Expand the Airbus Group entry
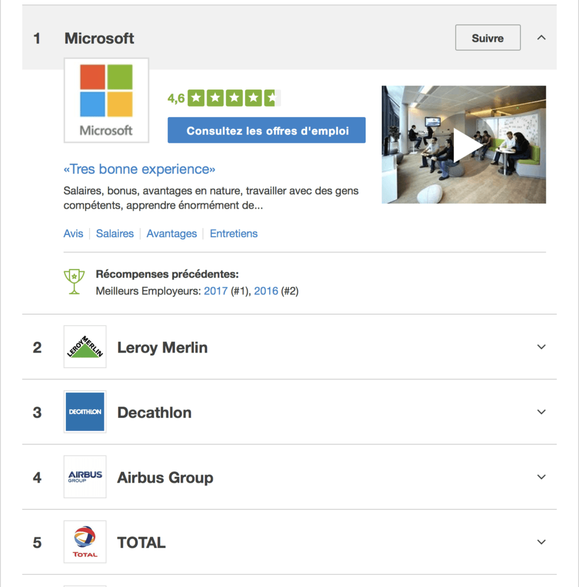Screen dimensions: 579x587 pyautogui.click(x=541, y=476)
